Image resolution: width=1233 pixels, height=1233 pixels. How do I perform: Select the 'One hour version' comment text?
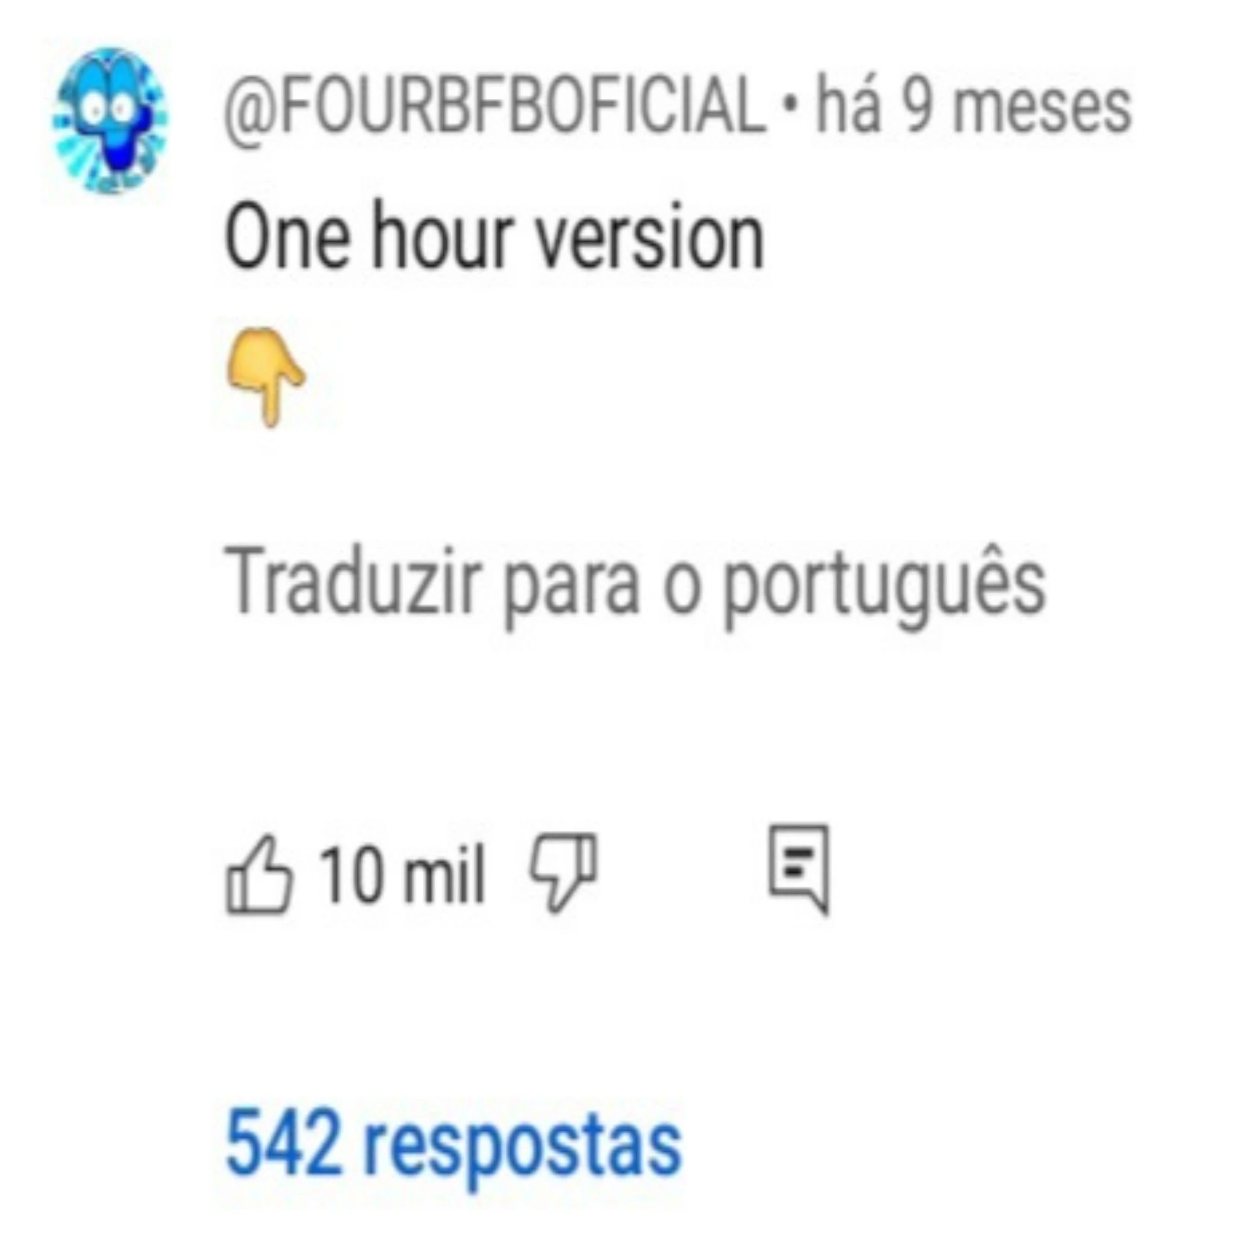pyautogui.click(x=495, y=236)
